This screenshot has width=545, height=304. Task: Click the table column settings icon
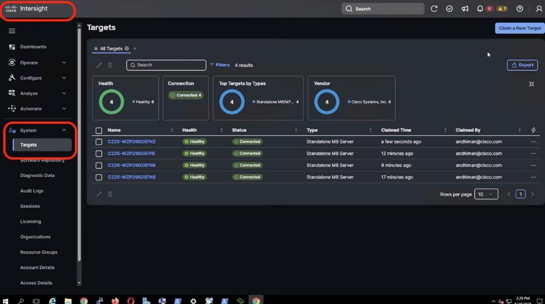point(533,130)
